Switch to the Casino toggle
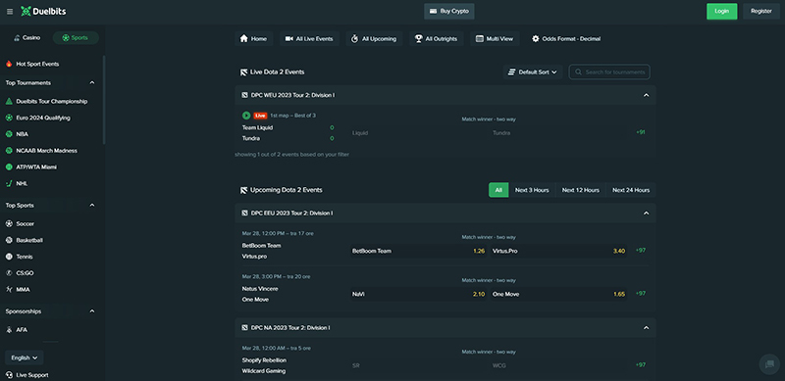785x381 pixels. tap(27, 38)
